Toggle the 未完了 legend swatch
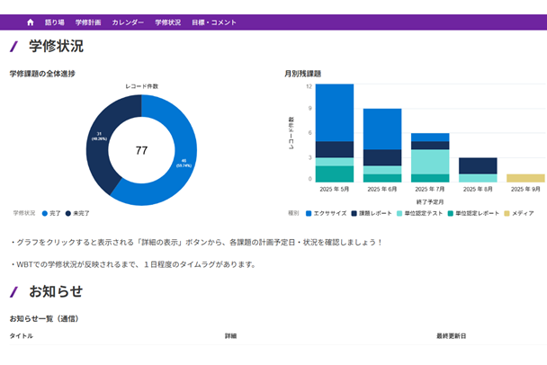The height and width of the screenshot is (365, 547). (68, 213)
